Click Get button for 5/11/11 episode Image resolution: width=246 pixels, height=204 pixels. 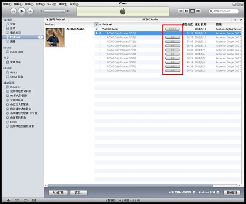(173, 42)
